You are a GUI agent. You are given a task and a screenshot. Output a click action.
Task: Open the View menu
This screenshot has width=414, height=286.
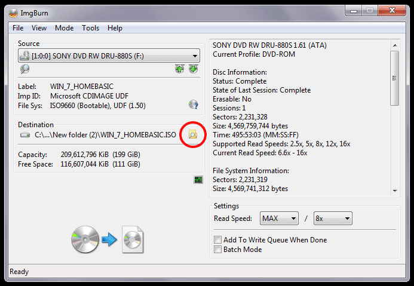coord(39,28)
